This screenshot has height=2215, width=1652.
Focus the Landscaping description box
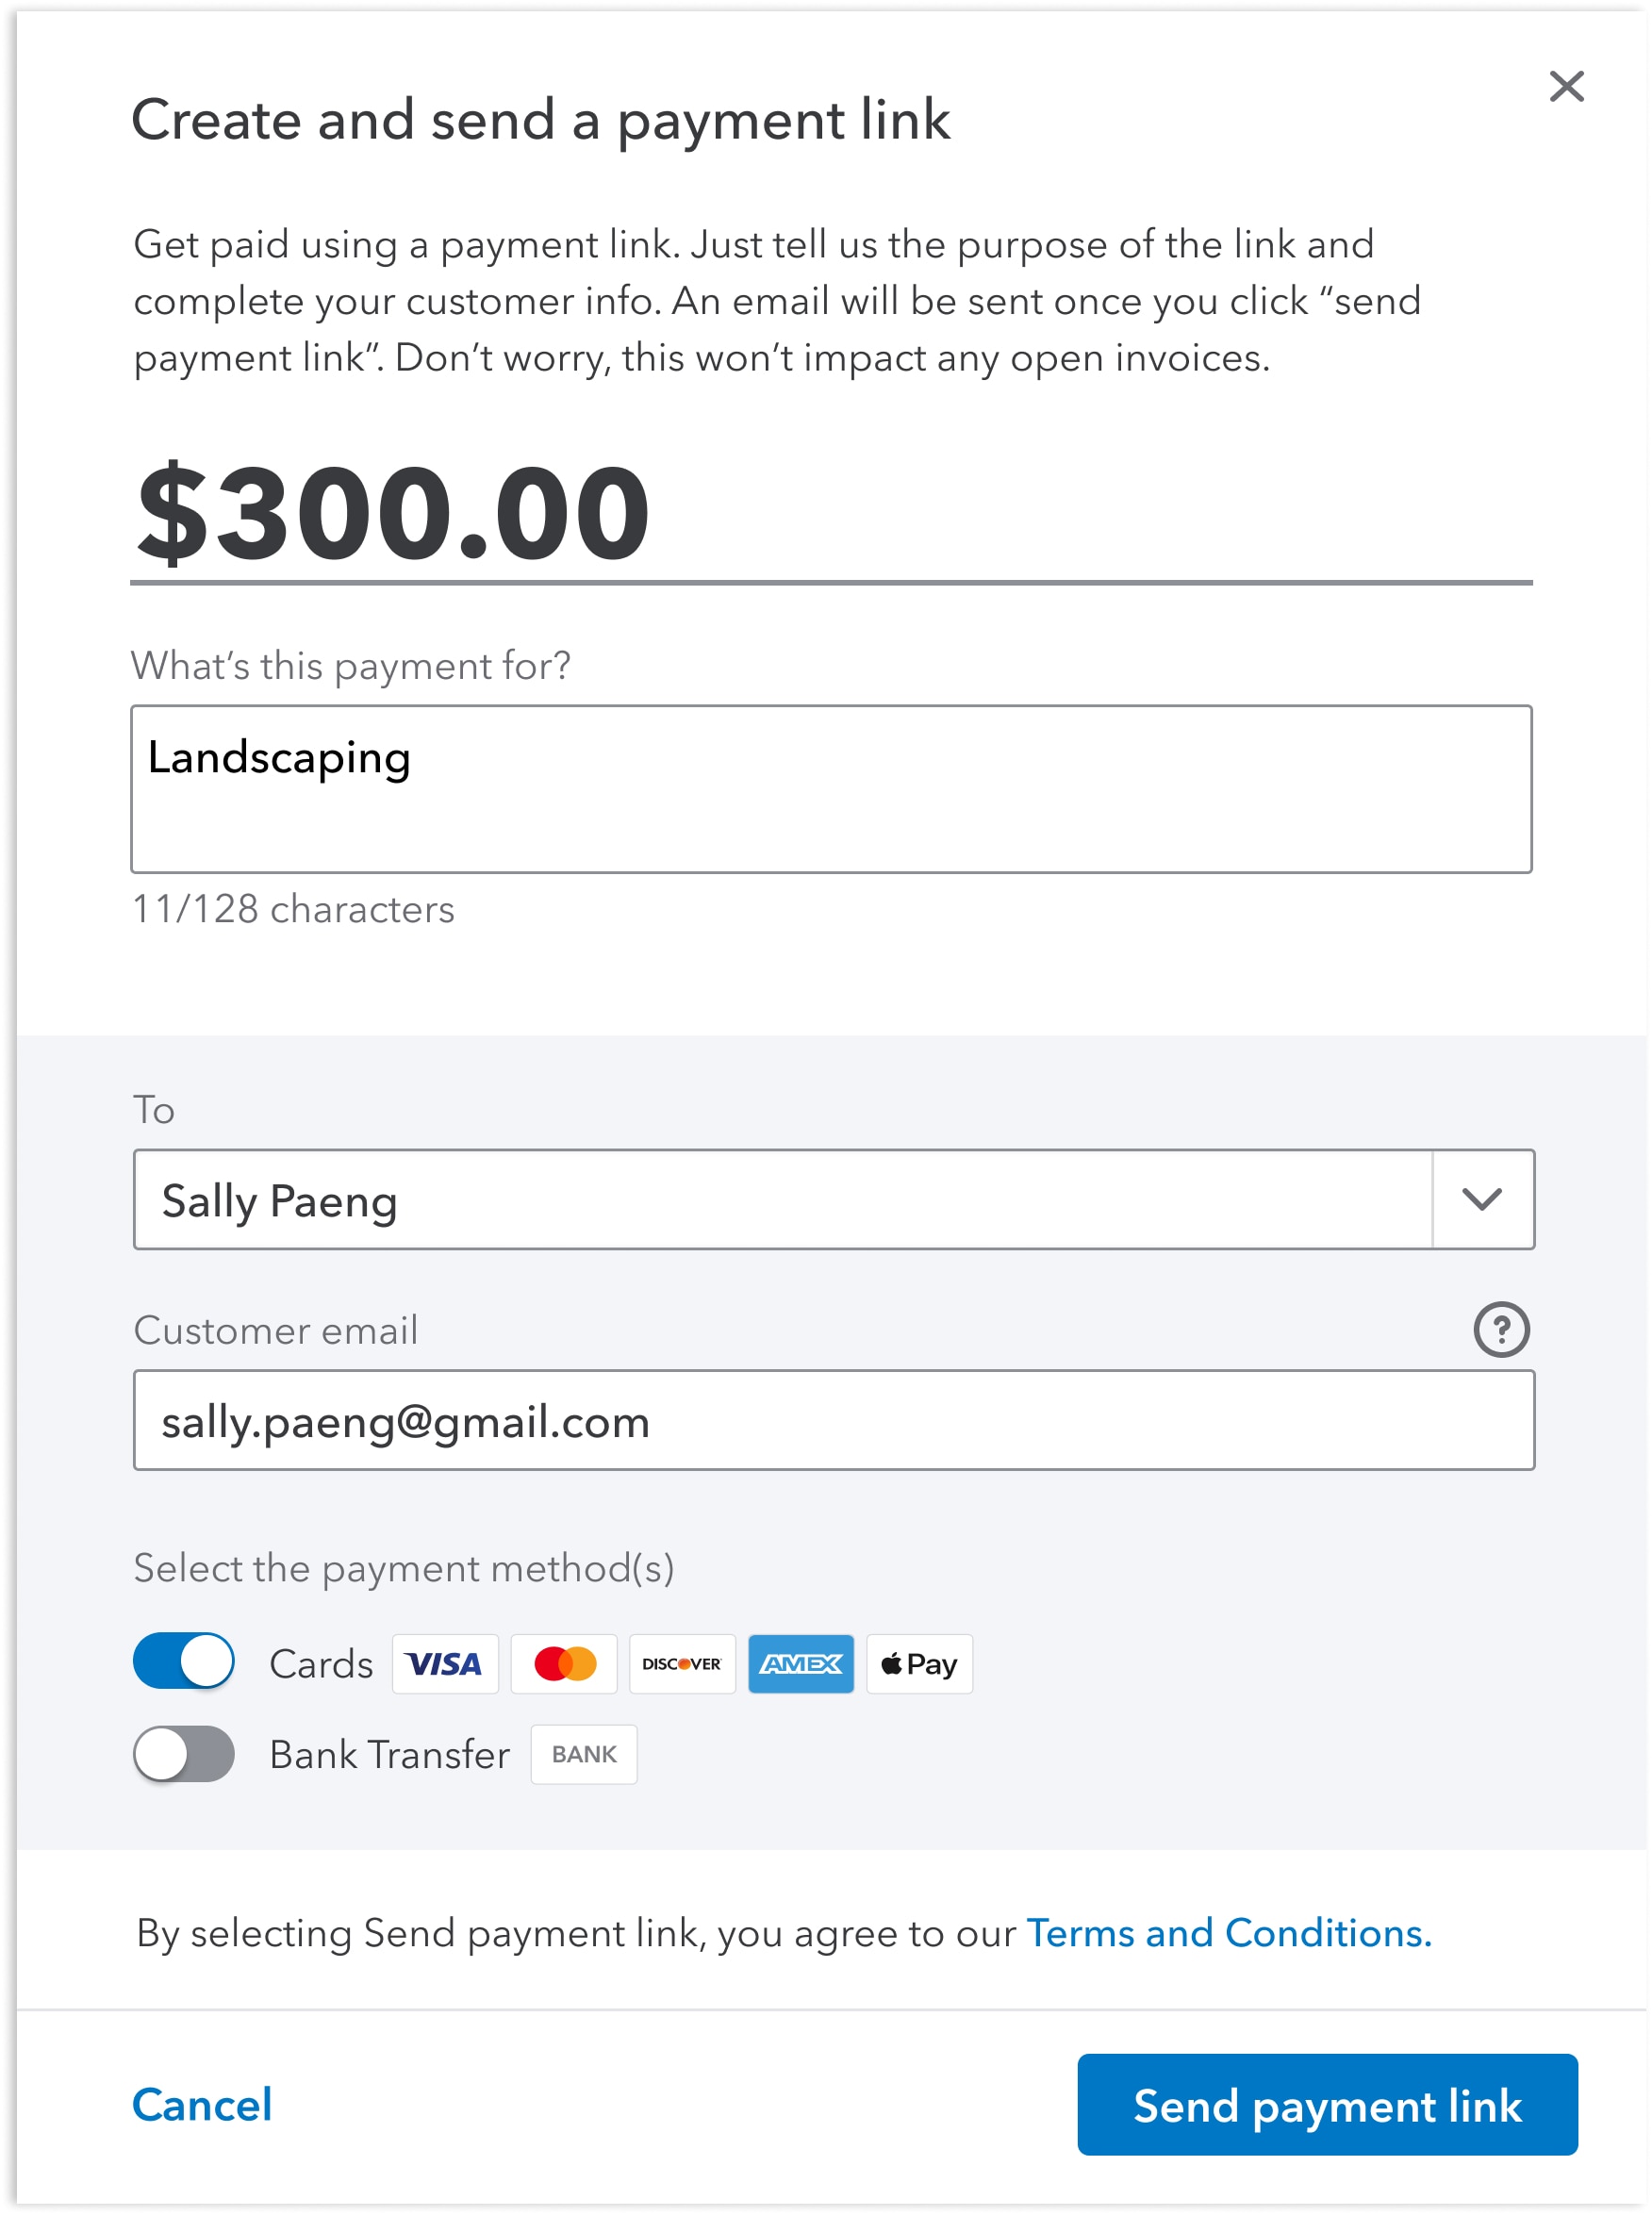[831, 789]
